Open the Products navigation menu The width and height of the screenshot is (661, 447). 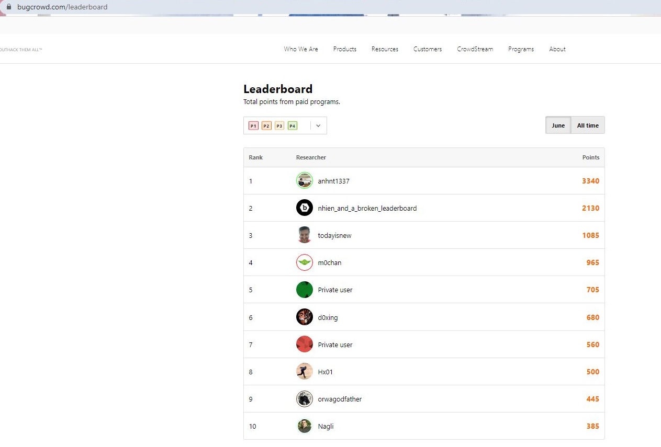coord(344,49)
